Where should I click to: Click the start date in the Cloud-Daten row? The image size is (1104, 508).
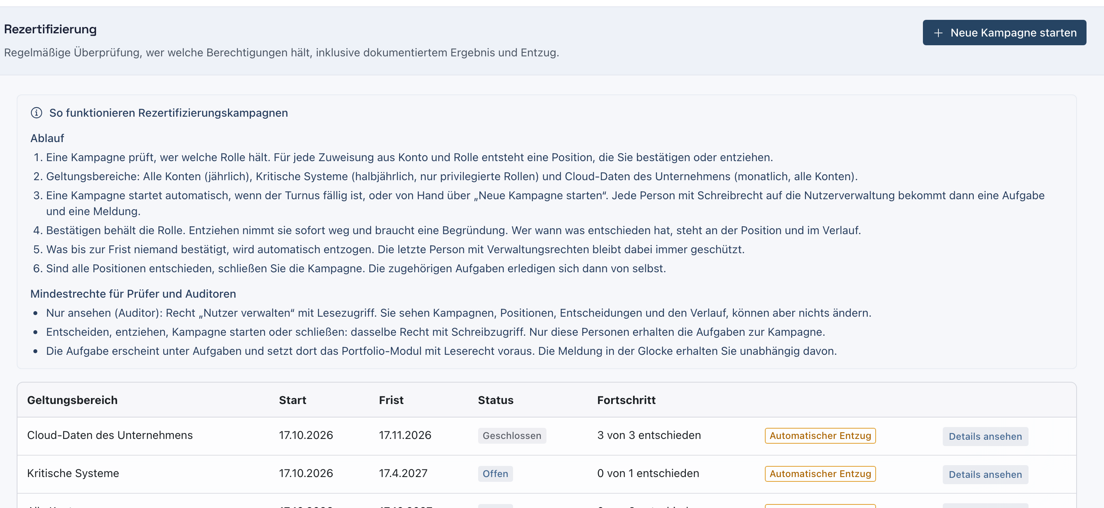[305, 435]
